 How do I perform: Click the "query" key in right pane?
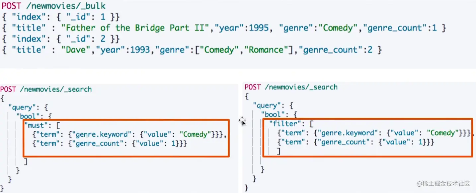[x=266, y=105]
